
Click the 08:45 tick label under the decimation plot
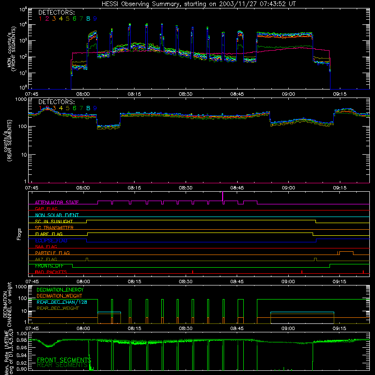(x=237, y=329)
